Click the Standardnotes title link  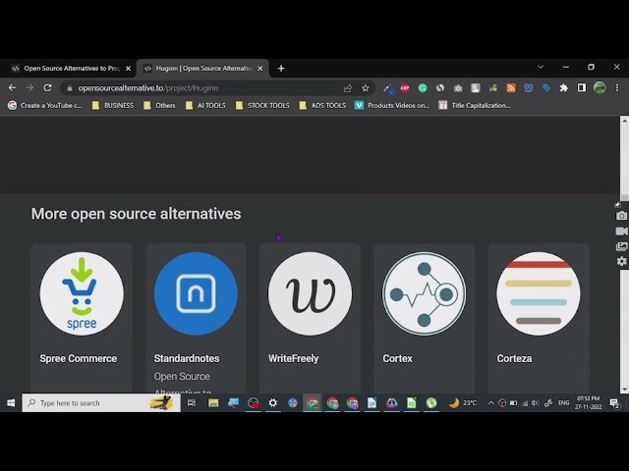(x=187, y=358)
